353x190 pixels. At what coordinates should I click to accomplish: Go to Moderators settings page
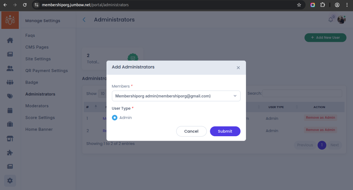pyautogui.click(x=37, y=106)
